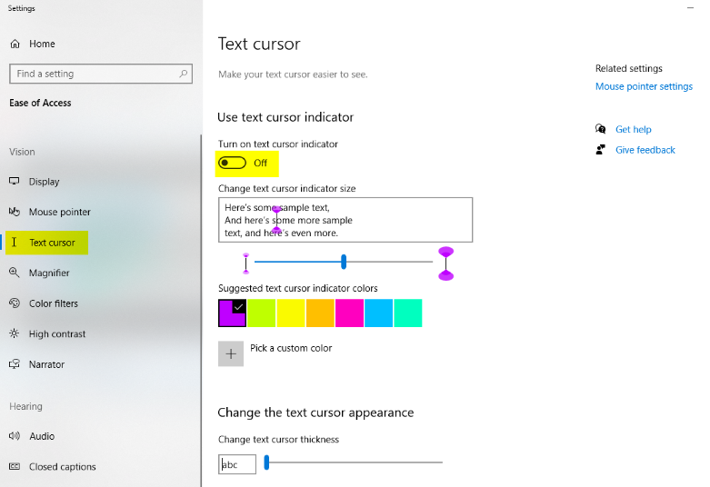Image resolution: width=710 pixels, height=487 pixels.
Task: Click the Ease of Access heading
Action: click(40, 103)
